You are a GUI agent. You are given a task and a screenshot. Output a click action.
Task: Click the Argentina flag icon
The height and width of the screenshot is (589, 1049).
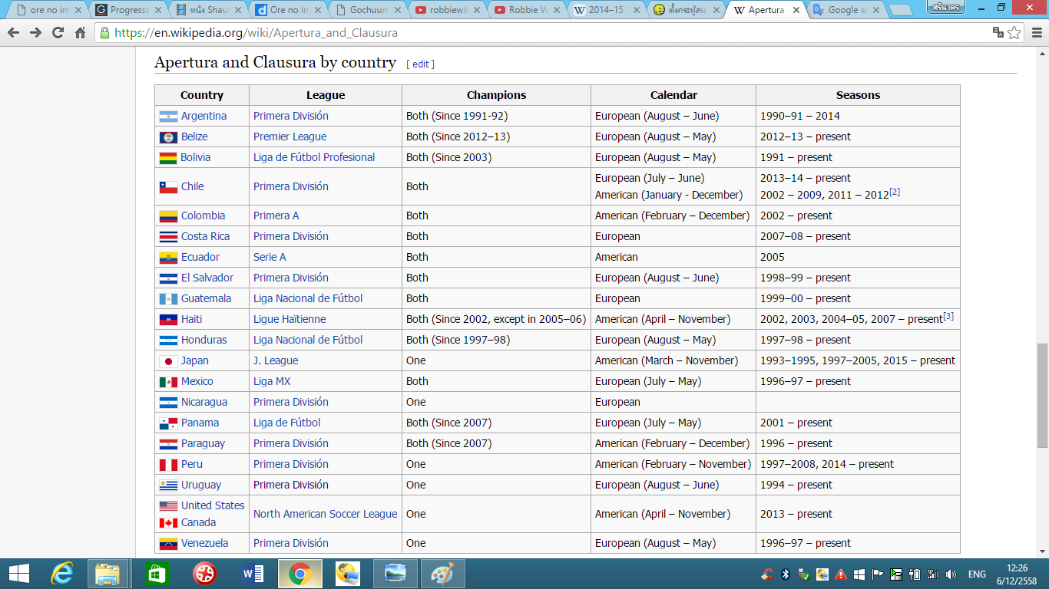[x=168, y=117]
